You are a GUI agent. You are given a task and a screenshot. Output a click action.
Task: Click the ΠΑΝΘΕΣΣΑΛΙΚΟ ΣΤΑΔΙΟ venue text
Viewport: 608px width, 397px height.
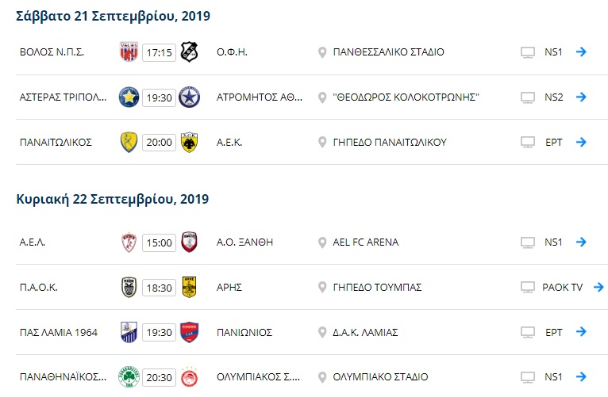click(388, 52)
